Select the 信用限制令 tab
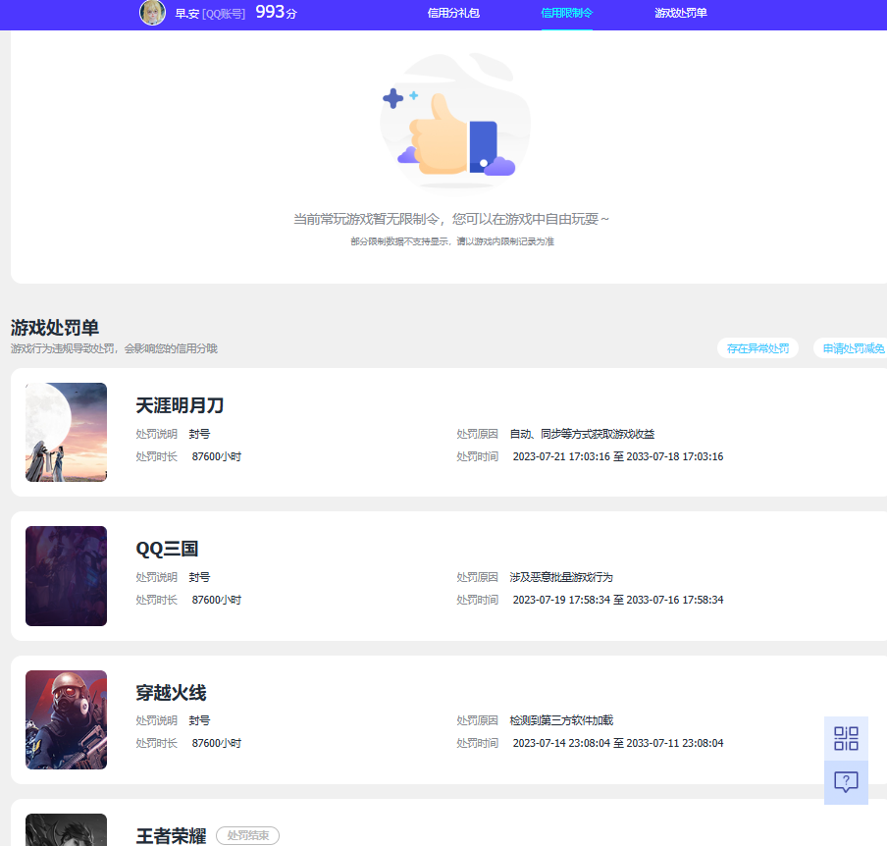The width and height of the screenshot is (887, 846). [x=566, y=15]
